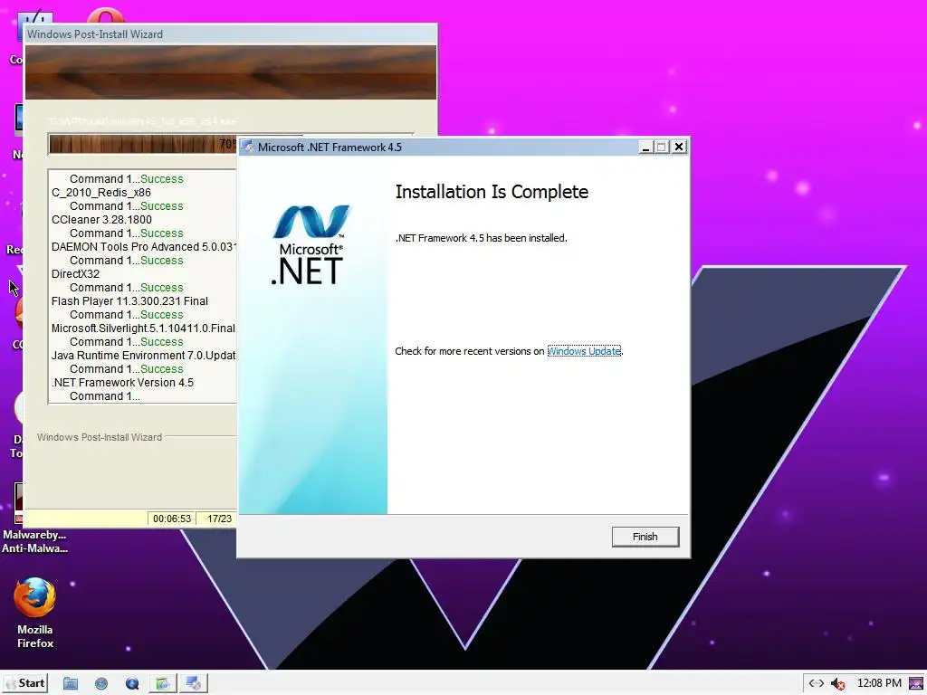Screen dimensions: 927x695
Task: Switch to the green box installer taskbar button
Action: pyautogui.click(x=163, y=684)
